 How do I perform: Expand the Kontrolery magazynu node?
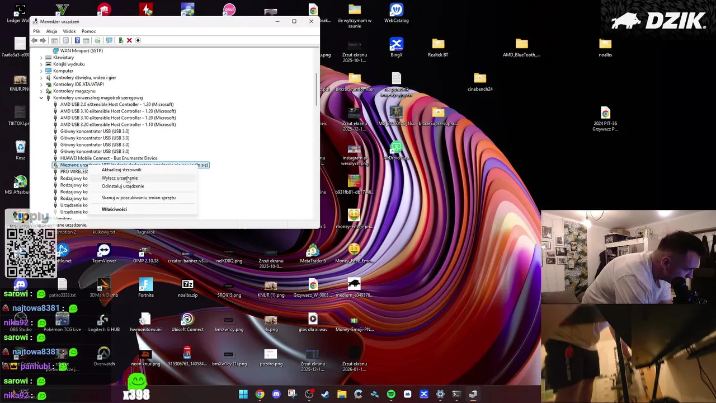click(41, 91)
